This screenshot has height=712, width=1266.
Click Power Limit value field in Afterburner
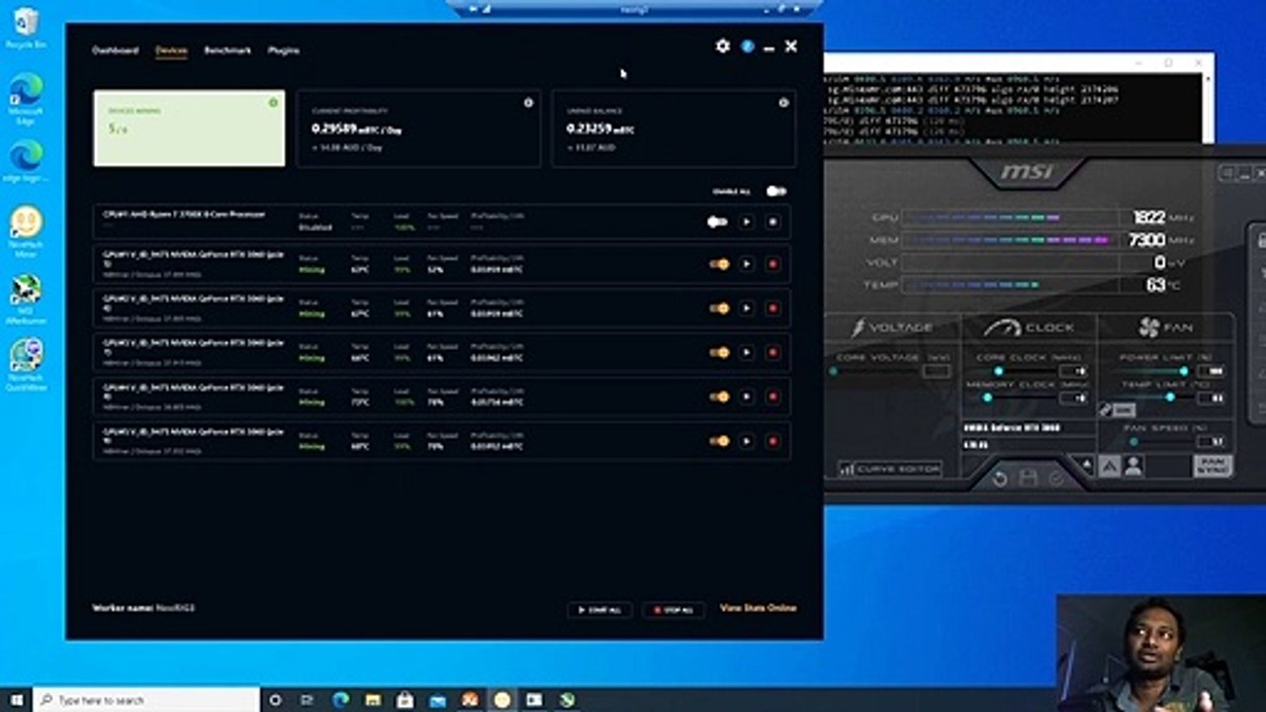coord(1212,371)
